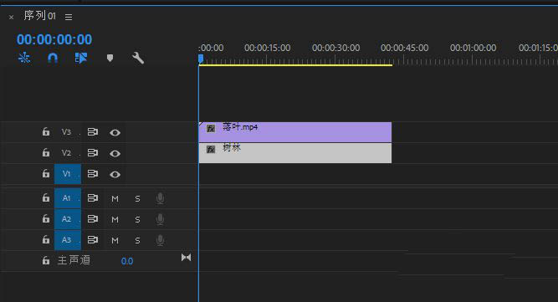Open the 序列 01 panel menu
This screenshot has width=558, height=302.
pyautogui.click(x=69, y=17)
